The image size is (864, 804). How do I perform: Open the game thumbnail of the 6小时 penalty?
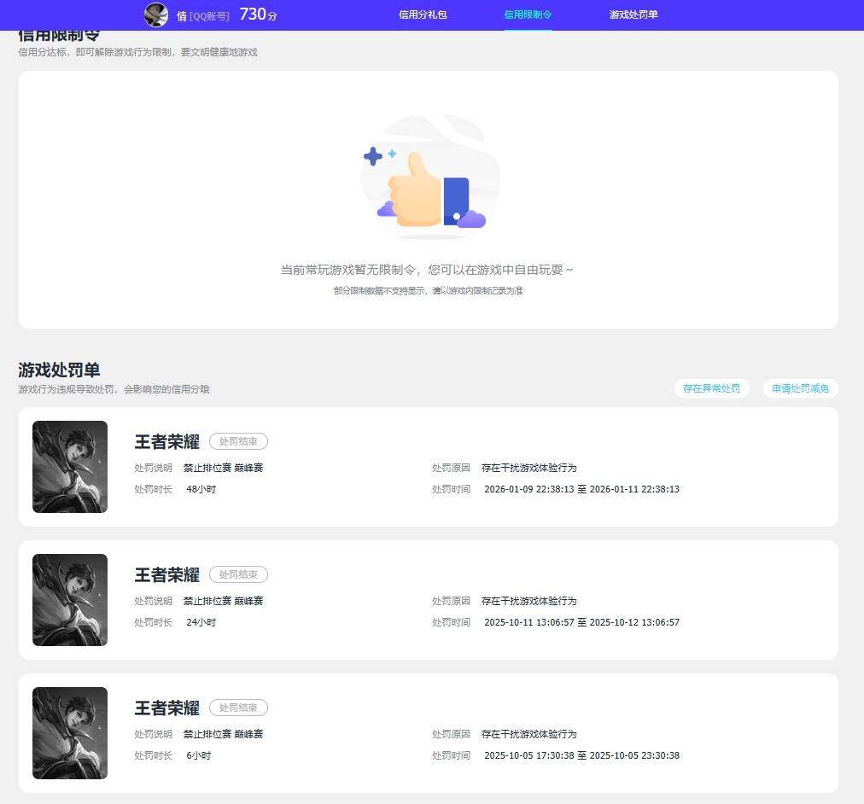click(x=70, y=733)
